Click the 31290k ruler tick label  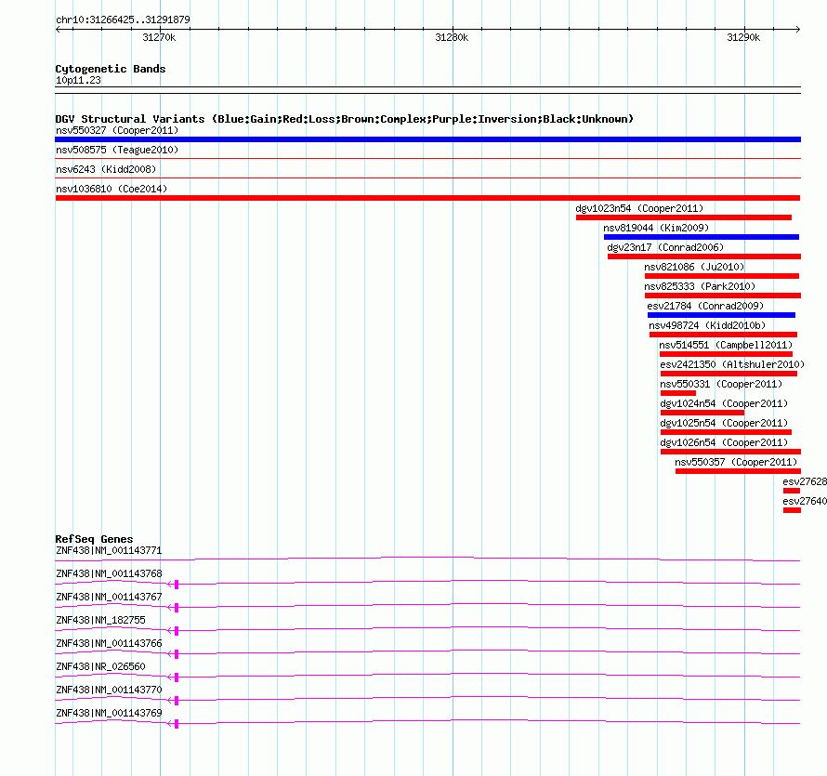pos(743,37)
